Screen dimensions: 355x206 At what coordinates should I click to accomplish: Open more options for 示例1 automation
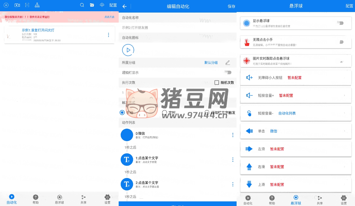109,35
